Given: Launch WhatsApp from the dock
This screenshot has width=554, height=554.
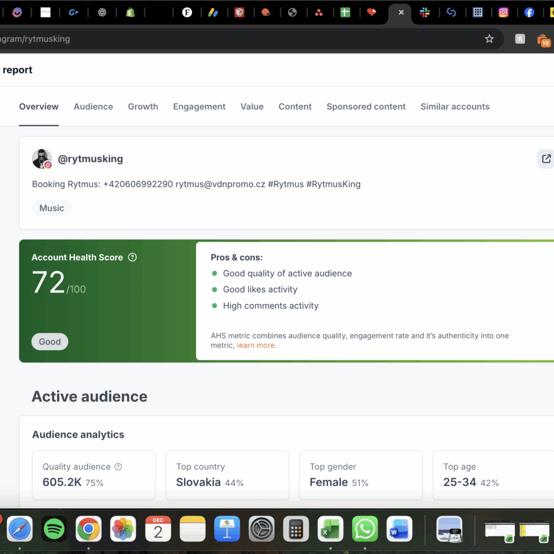Looking at the screenshot, I should pos(365,529).
